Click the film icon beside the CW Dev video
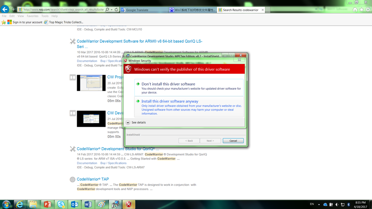The image size is (372, 209). (73, 113)
